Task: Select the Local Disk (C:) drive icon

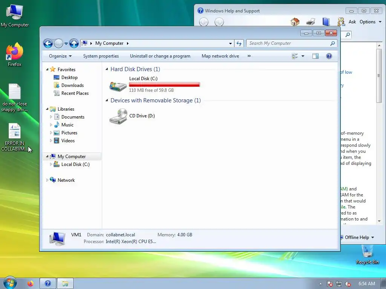Action: coord(118,86)
